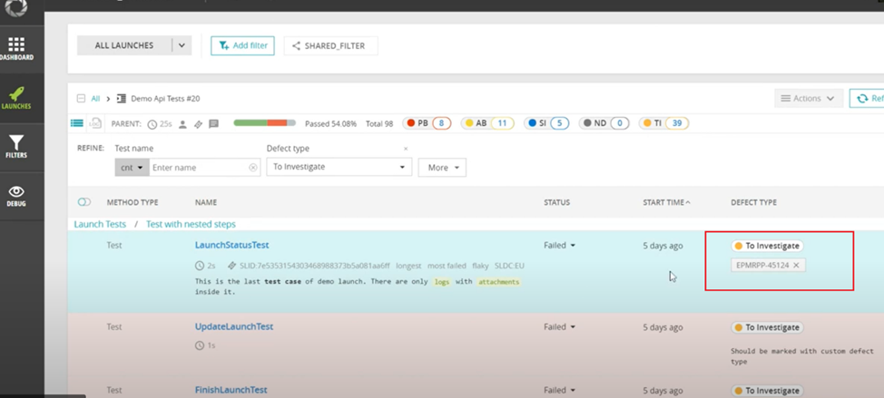Switch to log view icon

click(x=95, y=123)
